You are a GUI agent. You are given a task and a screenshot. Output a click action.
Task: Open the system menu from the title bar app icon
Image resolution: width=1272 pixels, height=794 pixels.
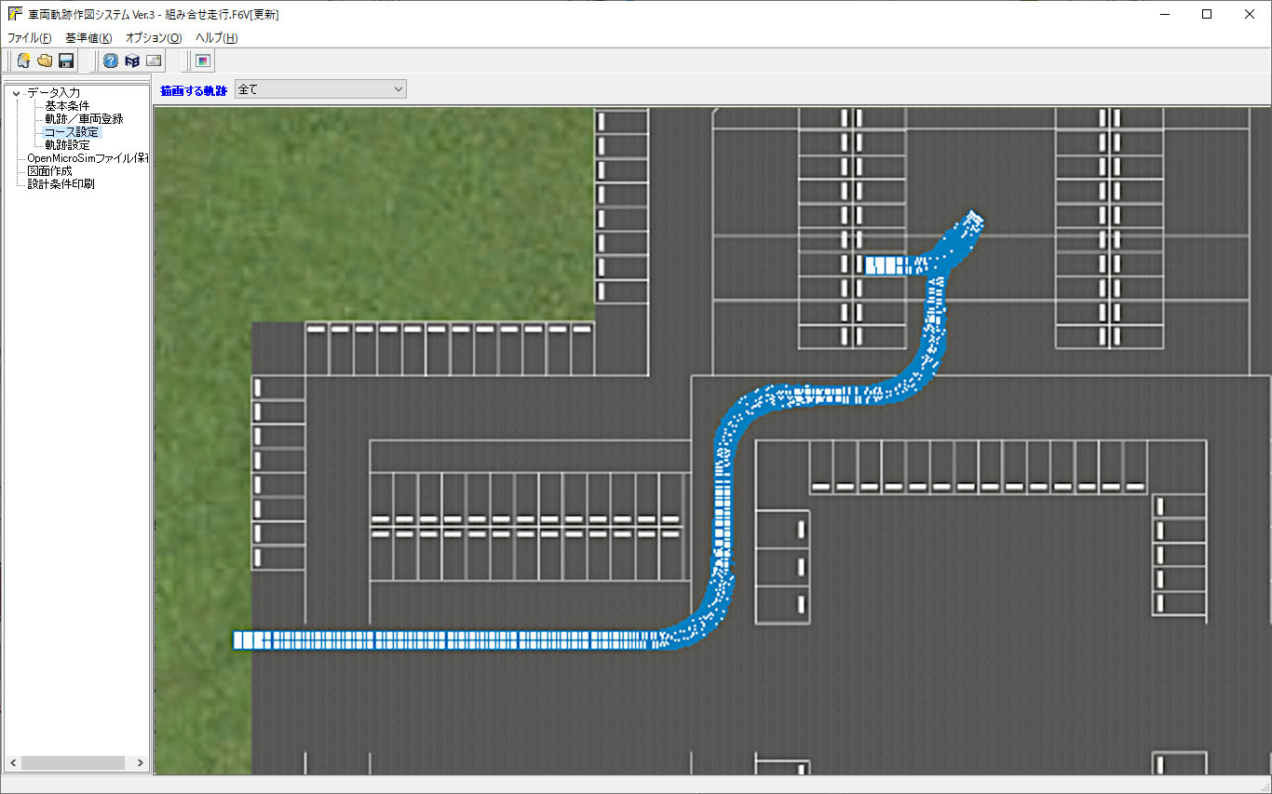[x=14, y=14]
